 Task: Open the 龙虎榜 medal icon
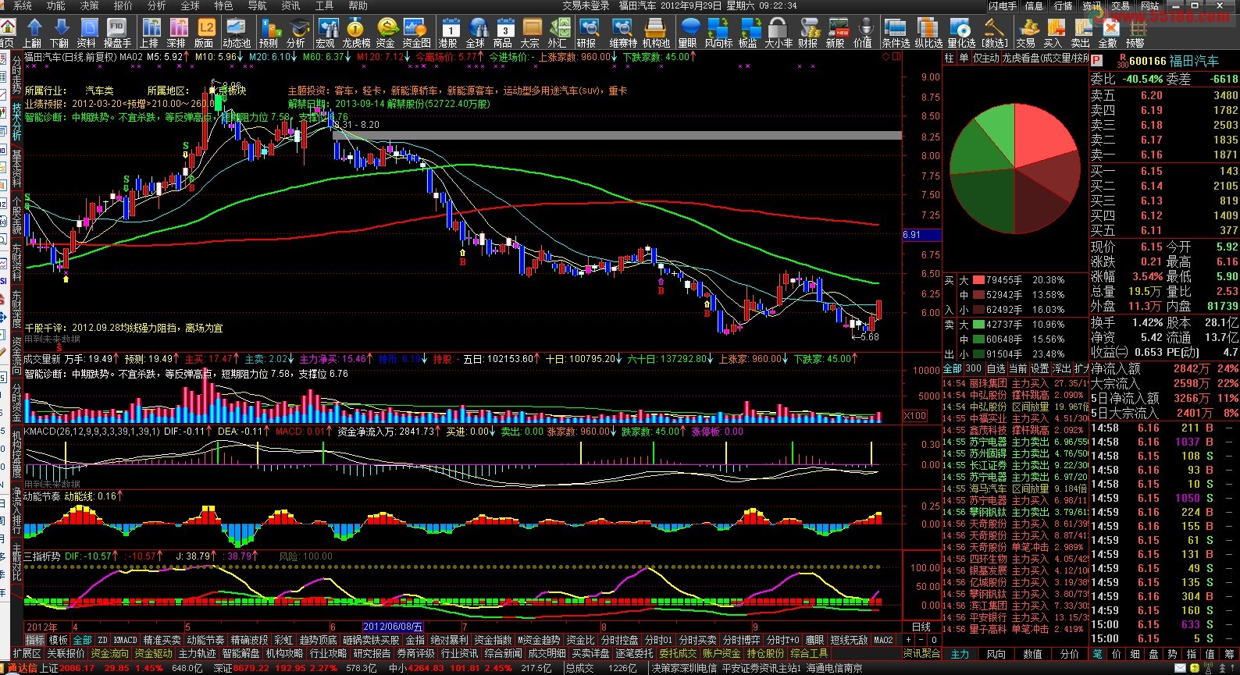(x=357, y=33)
